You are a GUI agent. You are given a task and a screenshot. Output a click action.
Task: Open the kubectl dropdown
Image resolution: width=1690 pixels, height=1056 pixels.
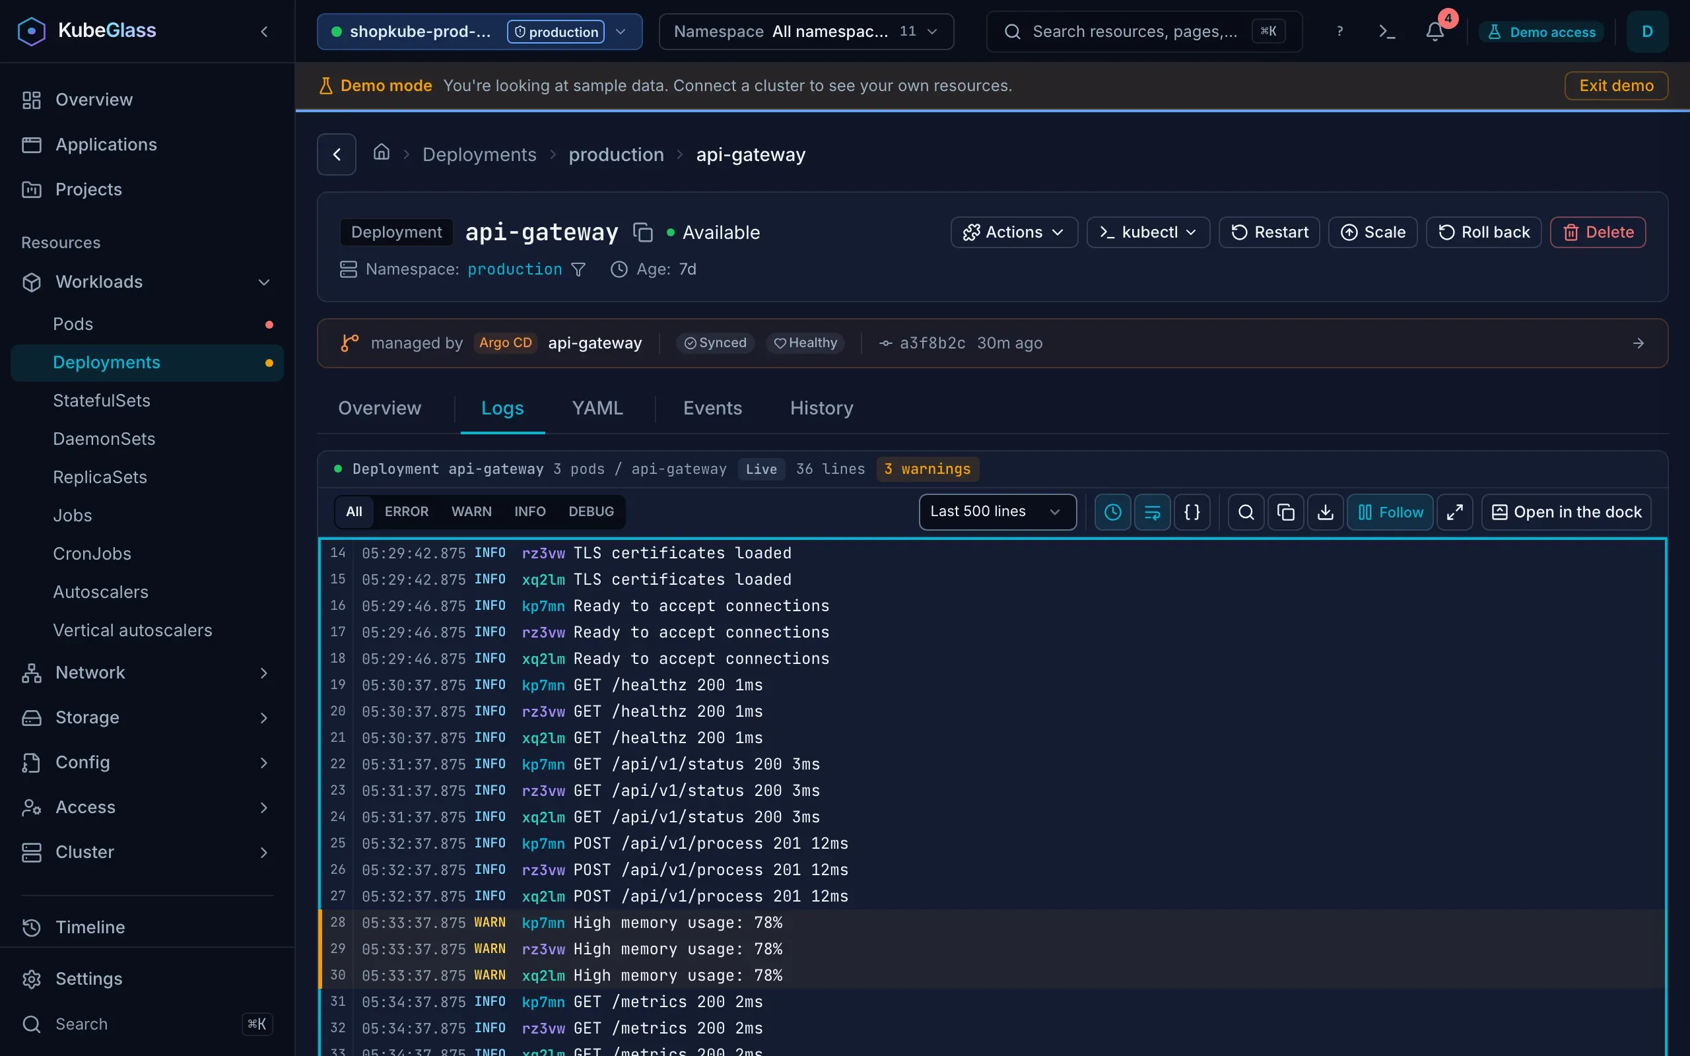click(x=1148, y=232)
